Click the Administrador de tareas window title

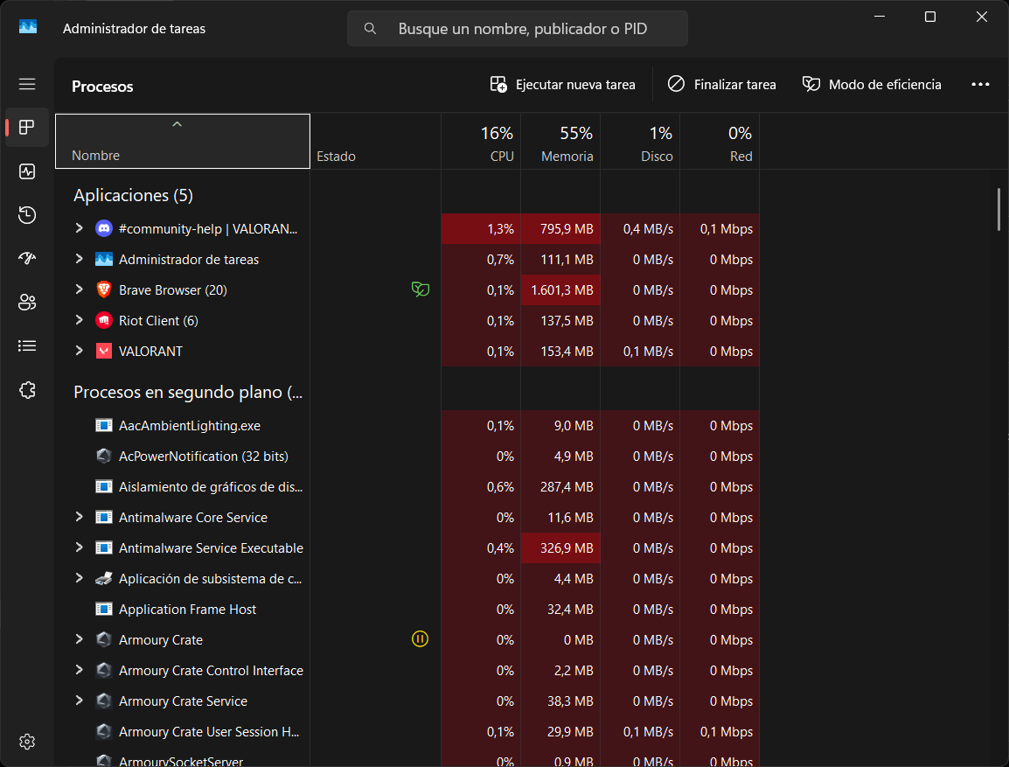[x=134, y=28]
